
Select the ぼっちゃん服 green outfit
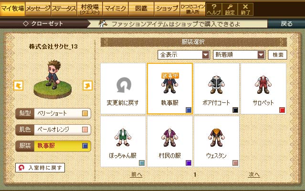tap(123, 137)
